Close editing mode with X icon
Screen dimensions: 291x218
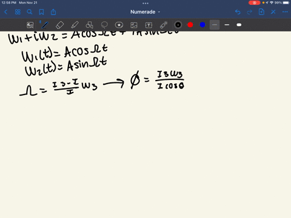point(273,12)
